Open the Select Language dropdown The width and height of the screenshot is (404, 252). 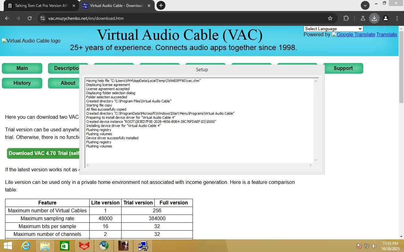coord(333,29)
